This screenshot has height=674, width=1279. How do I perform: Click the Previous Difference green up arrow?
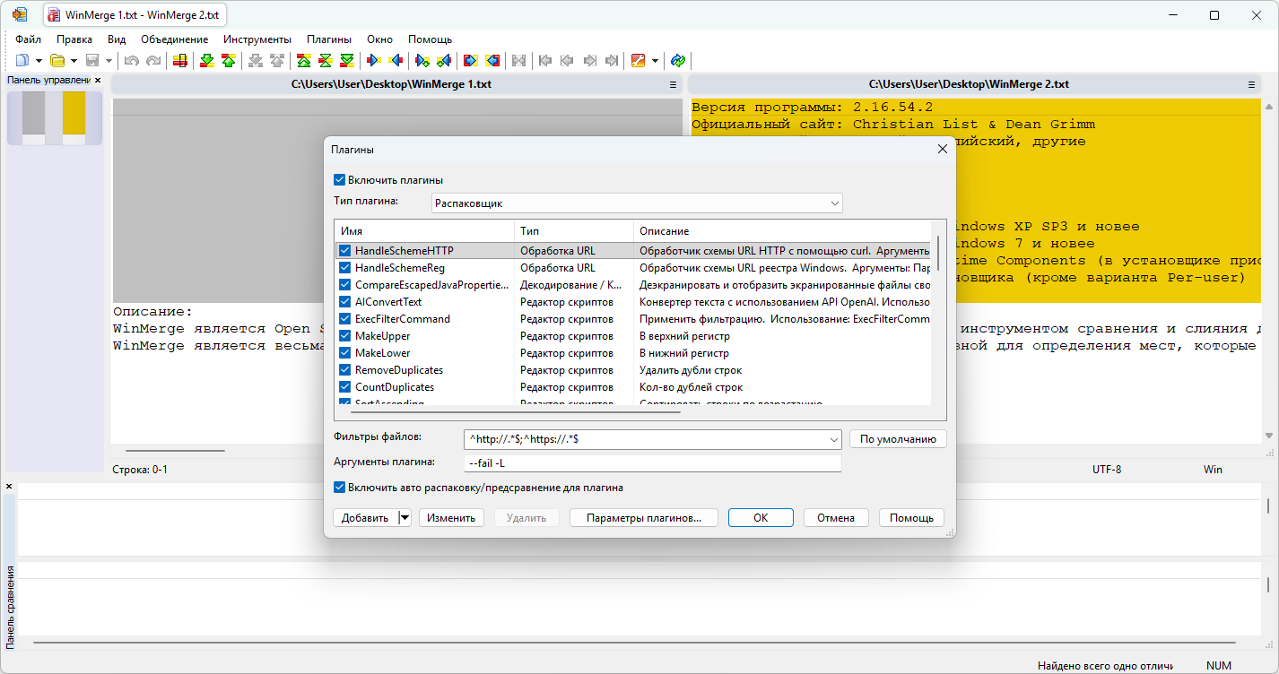click(x=228, y=61)
